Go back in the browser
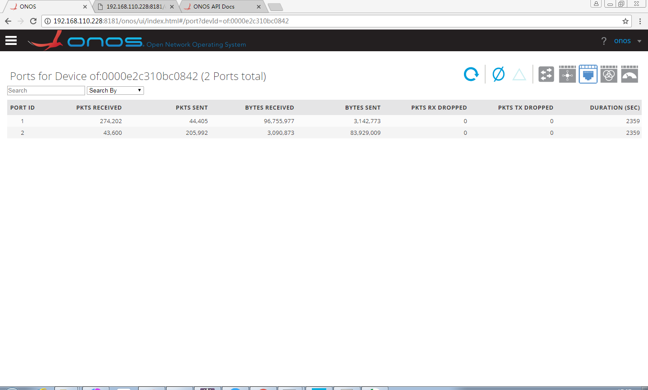The image size is (648, 390). [8, 21]
